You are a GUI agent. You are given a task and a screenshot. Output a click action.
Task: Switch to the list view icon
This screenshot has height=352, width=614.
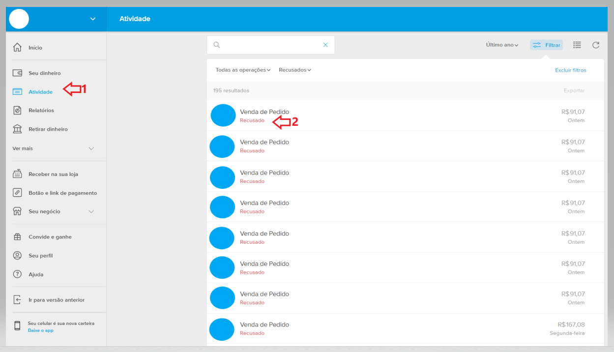(577, 45)
